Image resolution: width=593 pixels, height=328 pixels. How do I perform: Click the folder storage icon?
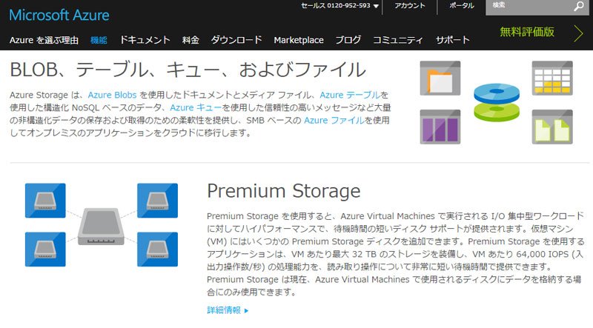[440, 78]
